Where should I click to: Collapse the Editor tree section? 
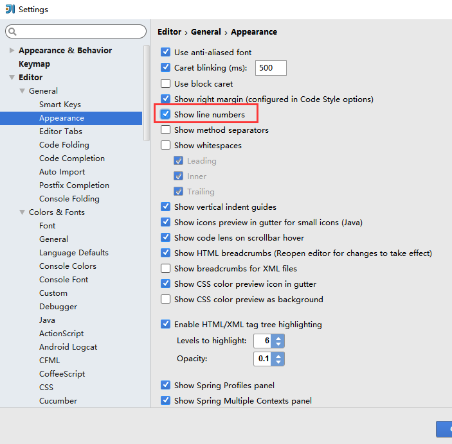coord(12,77)
